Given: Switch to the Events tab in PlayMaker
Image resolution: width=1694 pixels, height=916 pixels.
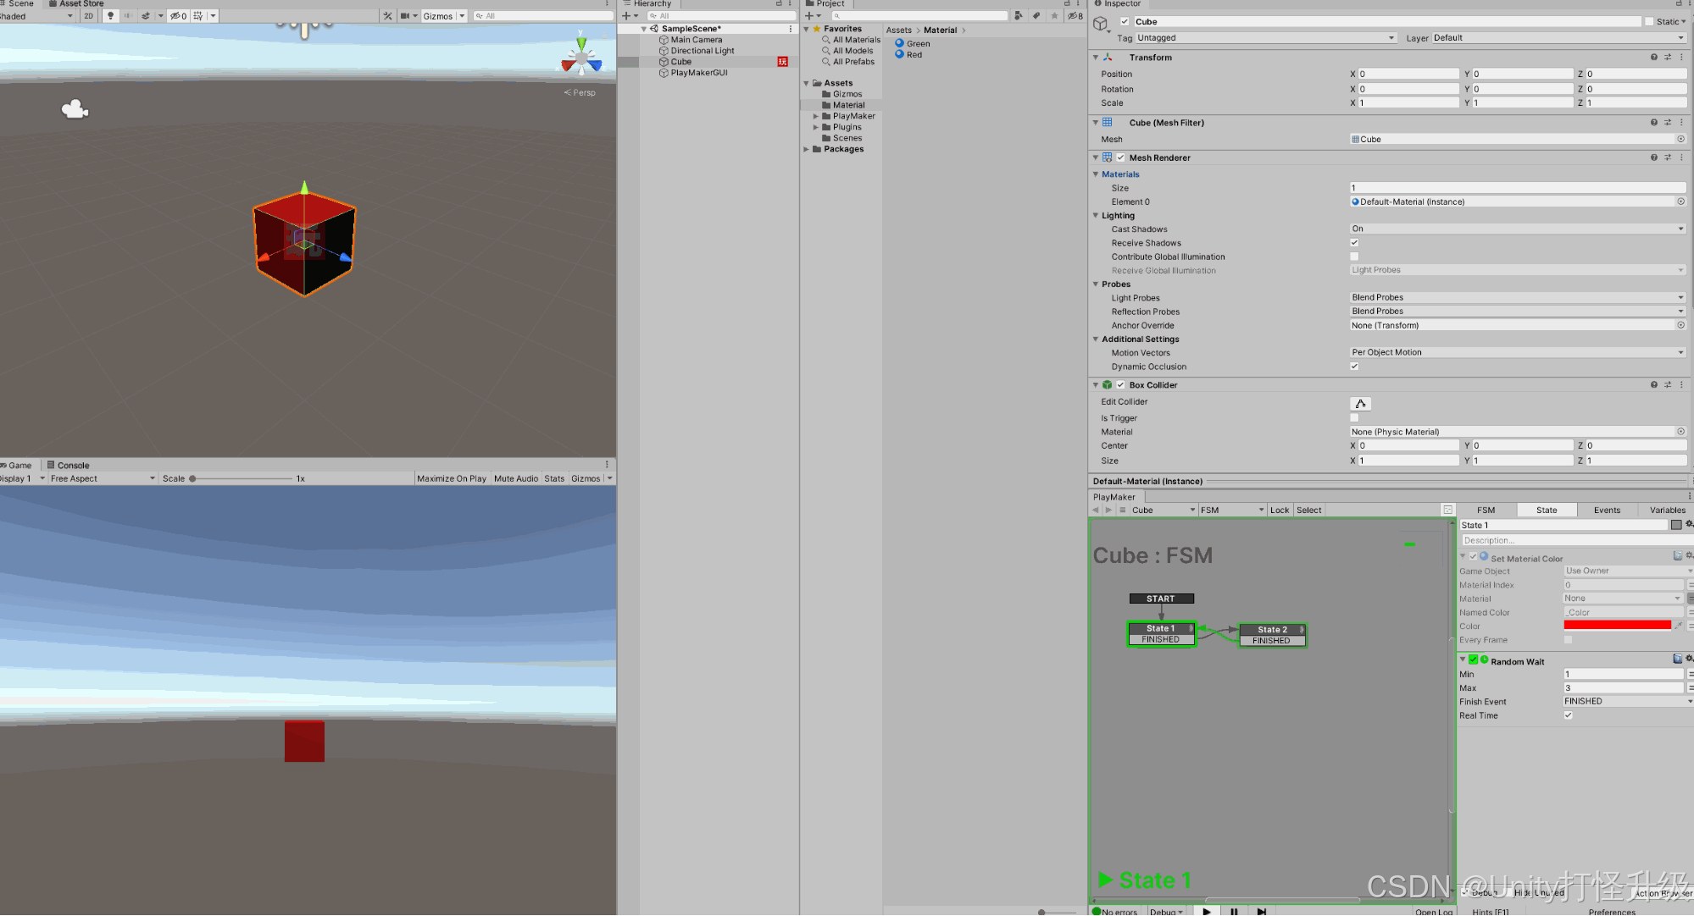Looking at the screenshot, I should (x=1607, y=510).
